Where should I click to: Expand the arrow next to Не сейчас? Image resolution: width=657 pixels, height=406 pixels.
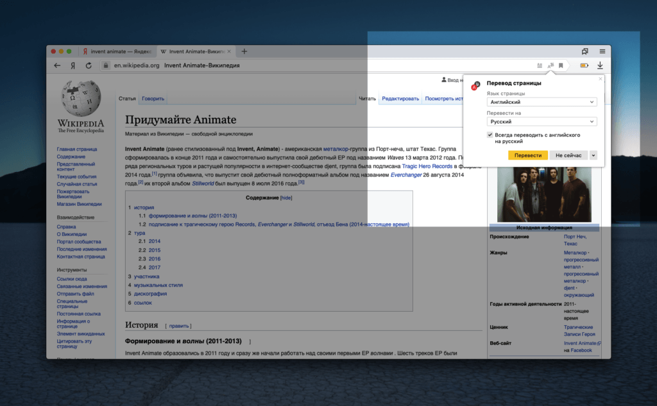click(593, 155)
